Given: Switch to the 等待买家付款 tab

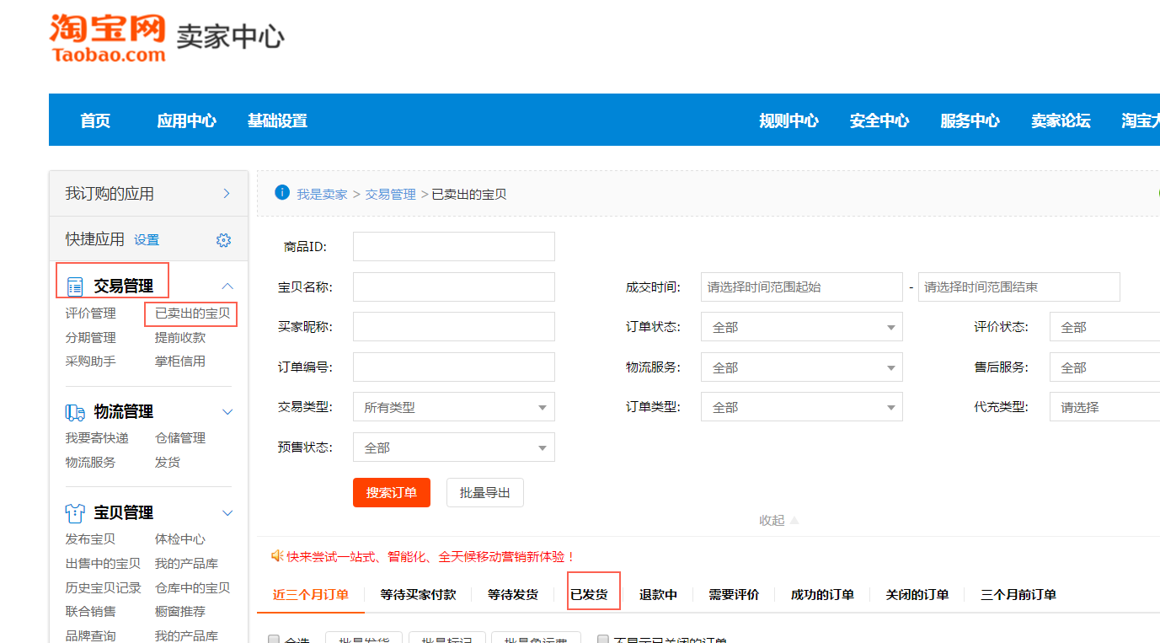Looking at the screenshot, I should tap(418, 594).
